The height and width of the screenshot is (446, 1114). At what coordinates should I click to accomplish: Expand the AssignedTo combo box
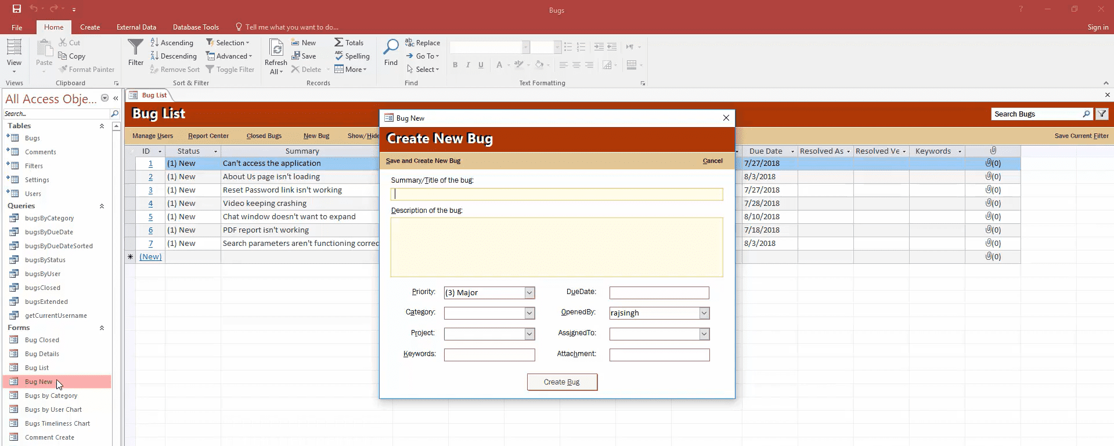(704, 334)
